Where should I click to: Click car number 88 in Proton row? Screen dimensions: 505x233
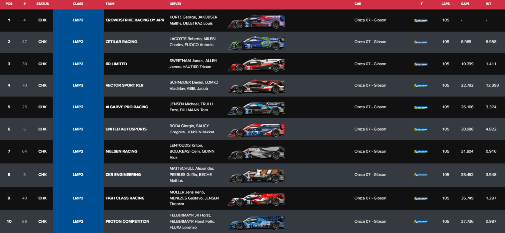click(25, 221)
